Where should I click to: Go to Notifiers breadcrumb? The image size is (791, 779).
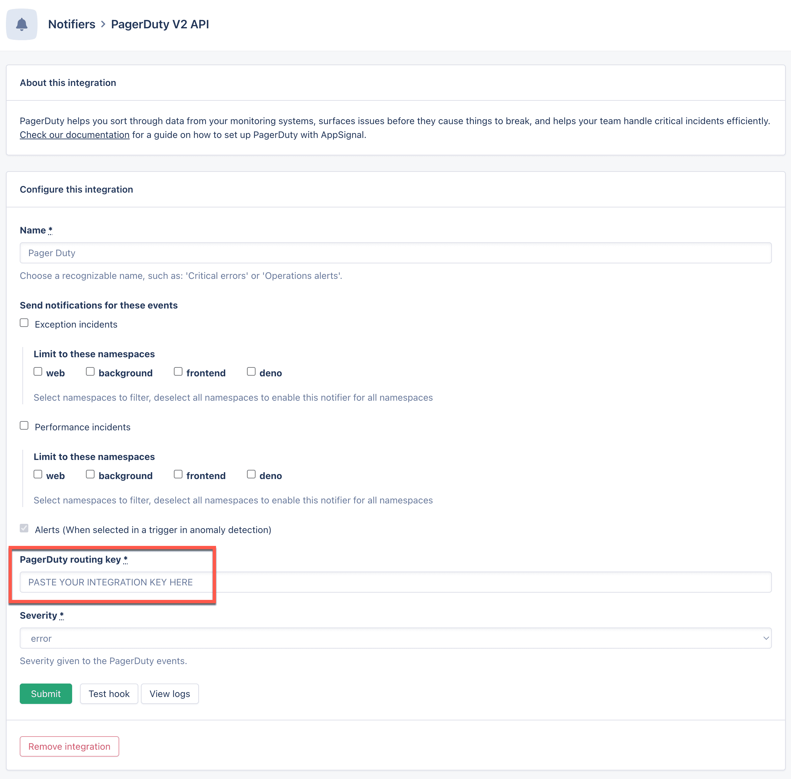[71, 24]
